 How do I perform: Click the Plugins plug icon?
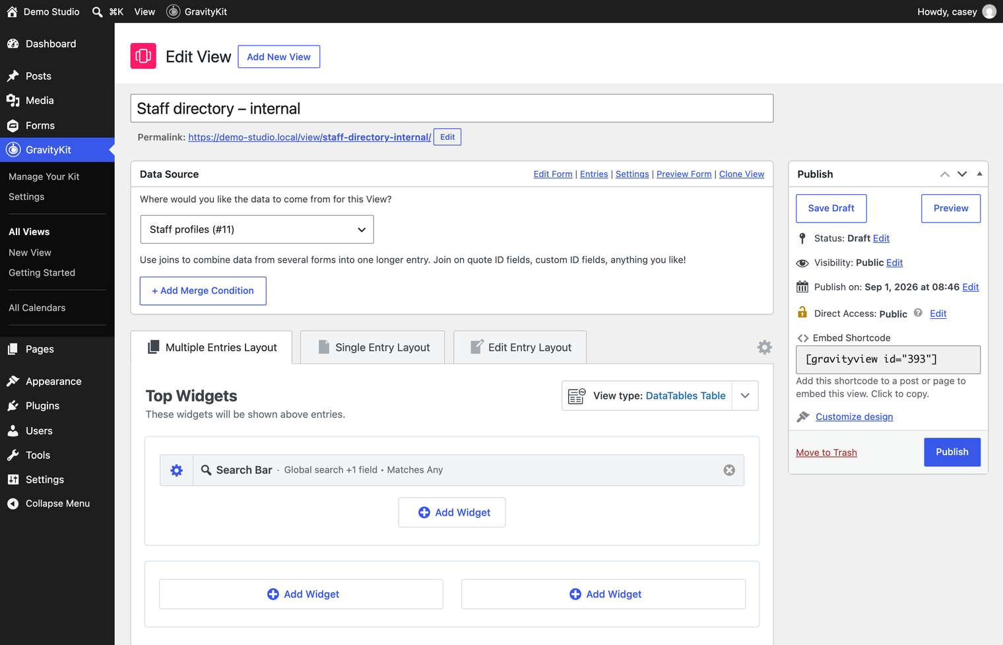pos(13,406)
